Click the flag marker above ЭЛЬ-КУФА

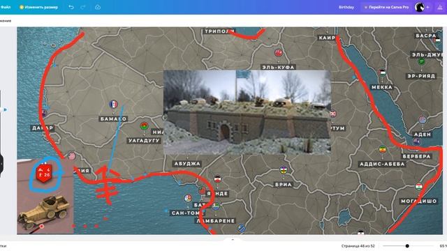coord(278,53)
